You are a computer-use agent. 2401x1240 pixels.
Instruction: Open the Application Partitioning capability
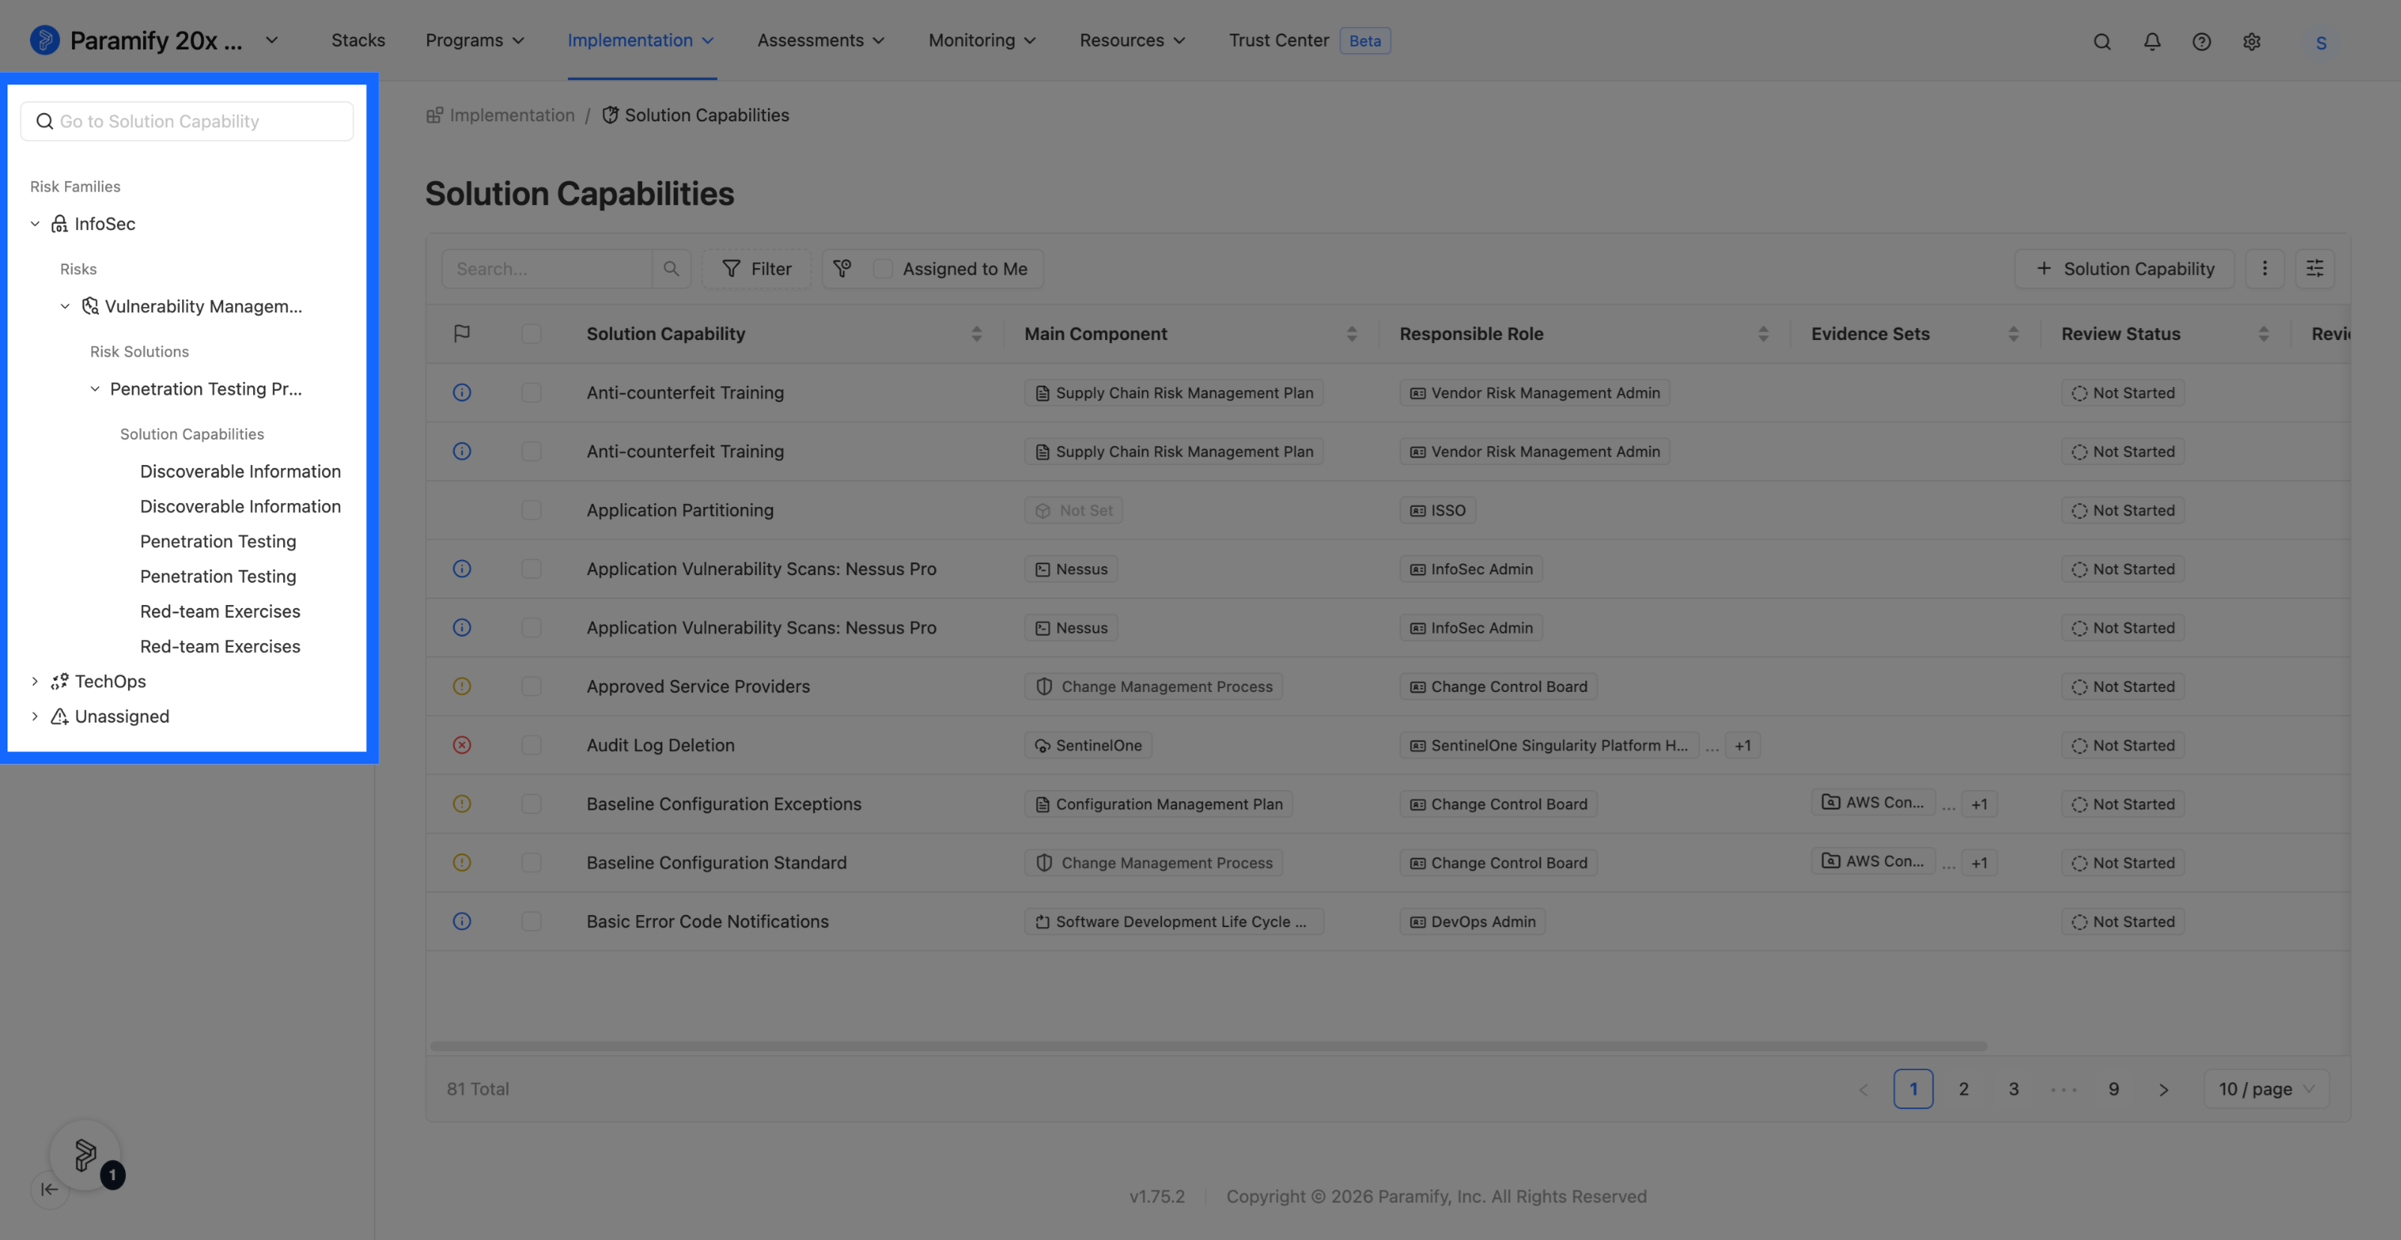pyautogui.click(x=680, y=511)
